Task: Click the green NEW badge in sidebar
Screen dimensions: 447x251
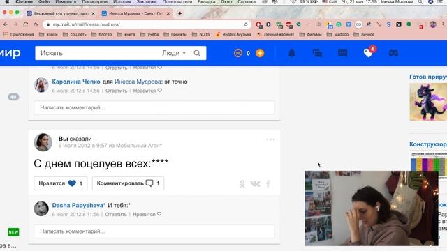Action: pos(13,232)
